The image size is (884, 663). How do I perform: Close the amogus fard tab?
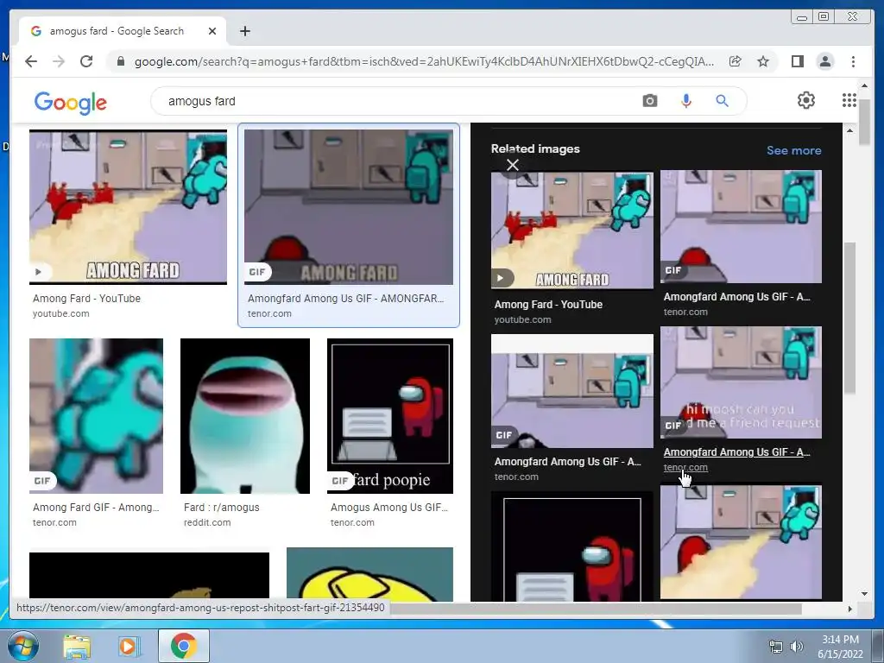(212, 31)
